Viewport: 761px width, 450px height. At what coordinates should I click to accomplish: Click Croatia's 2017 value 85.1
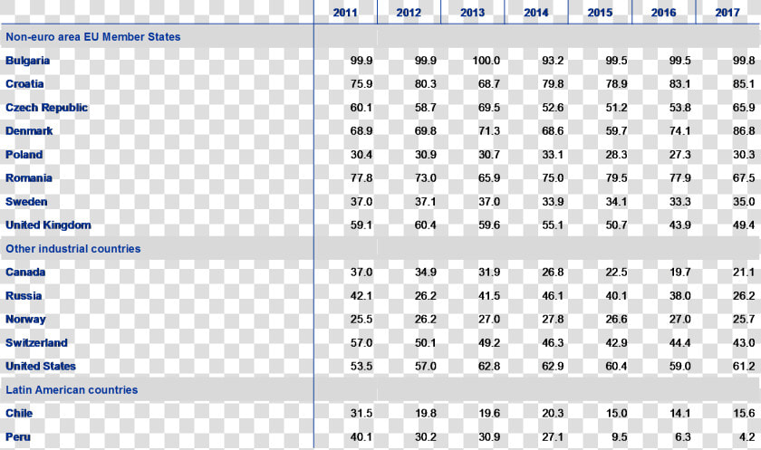744,84
